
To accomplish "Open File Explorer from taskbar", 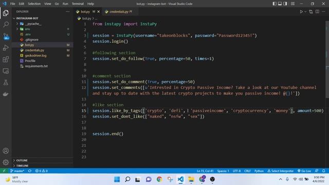I will coord(191,179).
